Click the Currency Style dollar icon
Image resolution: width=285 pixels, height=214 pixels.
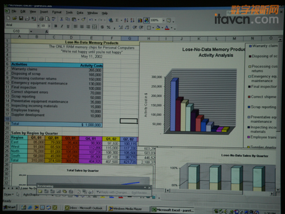(x=102, y=27)
